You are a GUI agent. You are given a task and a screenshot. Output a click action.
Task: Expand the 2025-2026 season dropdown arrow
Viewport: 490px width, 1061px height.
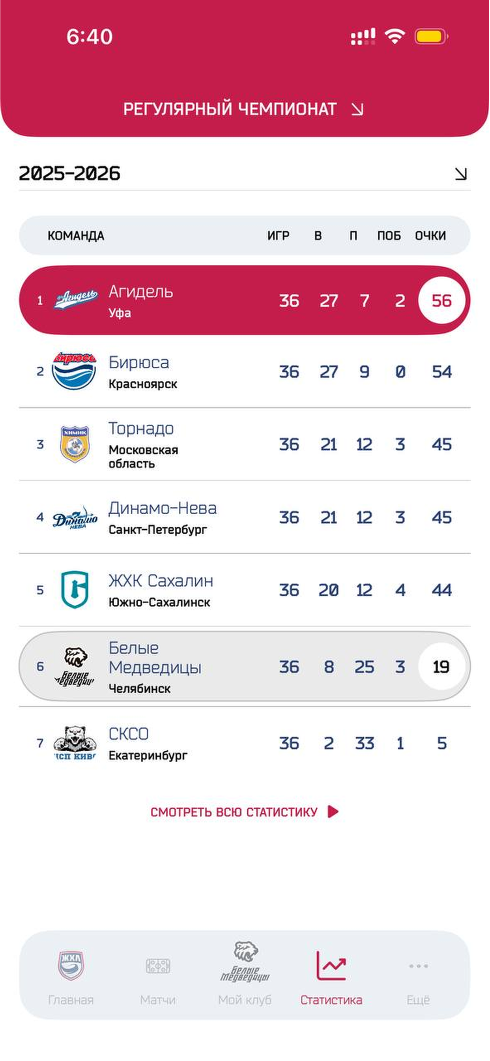(x=461, y=173)
